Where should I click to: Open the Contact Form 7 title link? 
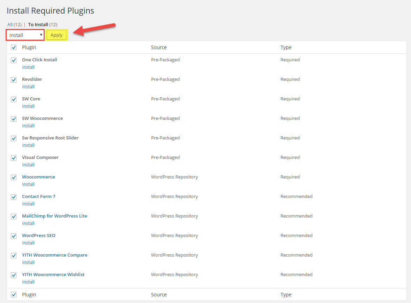click(39, 196)
